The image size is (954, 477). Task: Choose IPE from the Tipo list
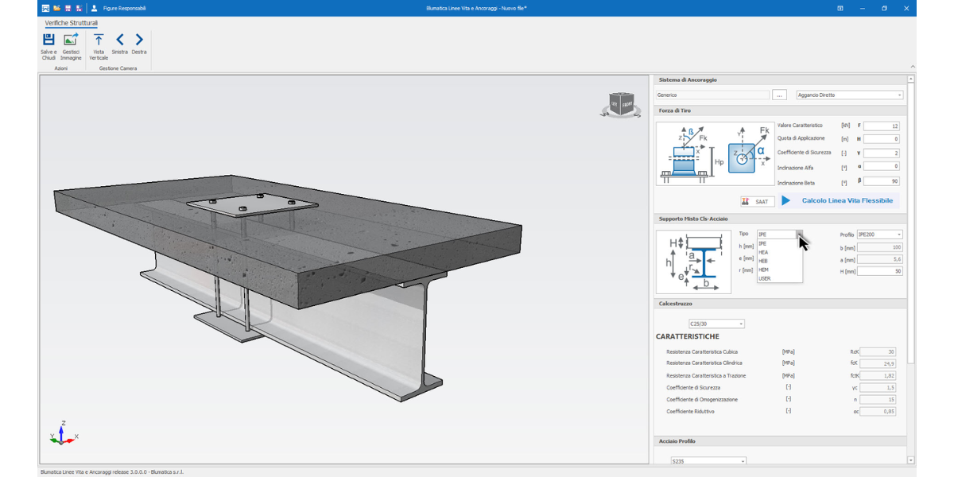(779, 243)
